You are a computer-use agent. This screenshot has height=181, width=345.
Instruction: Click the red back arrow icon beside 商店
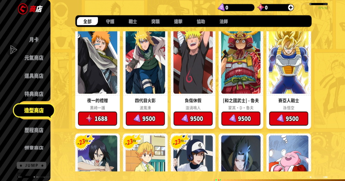click(23, 9)
